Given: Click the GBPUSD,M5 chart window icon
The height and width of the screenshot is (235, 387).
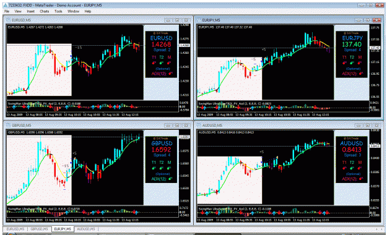Looking at the screenshot, I should click(x=8, y=126).
